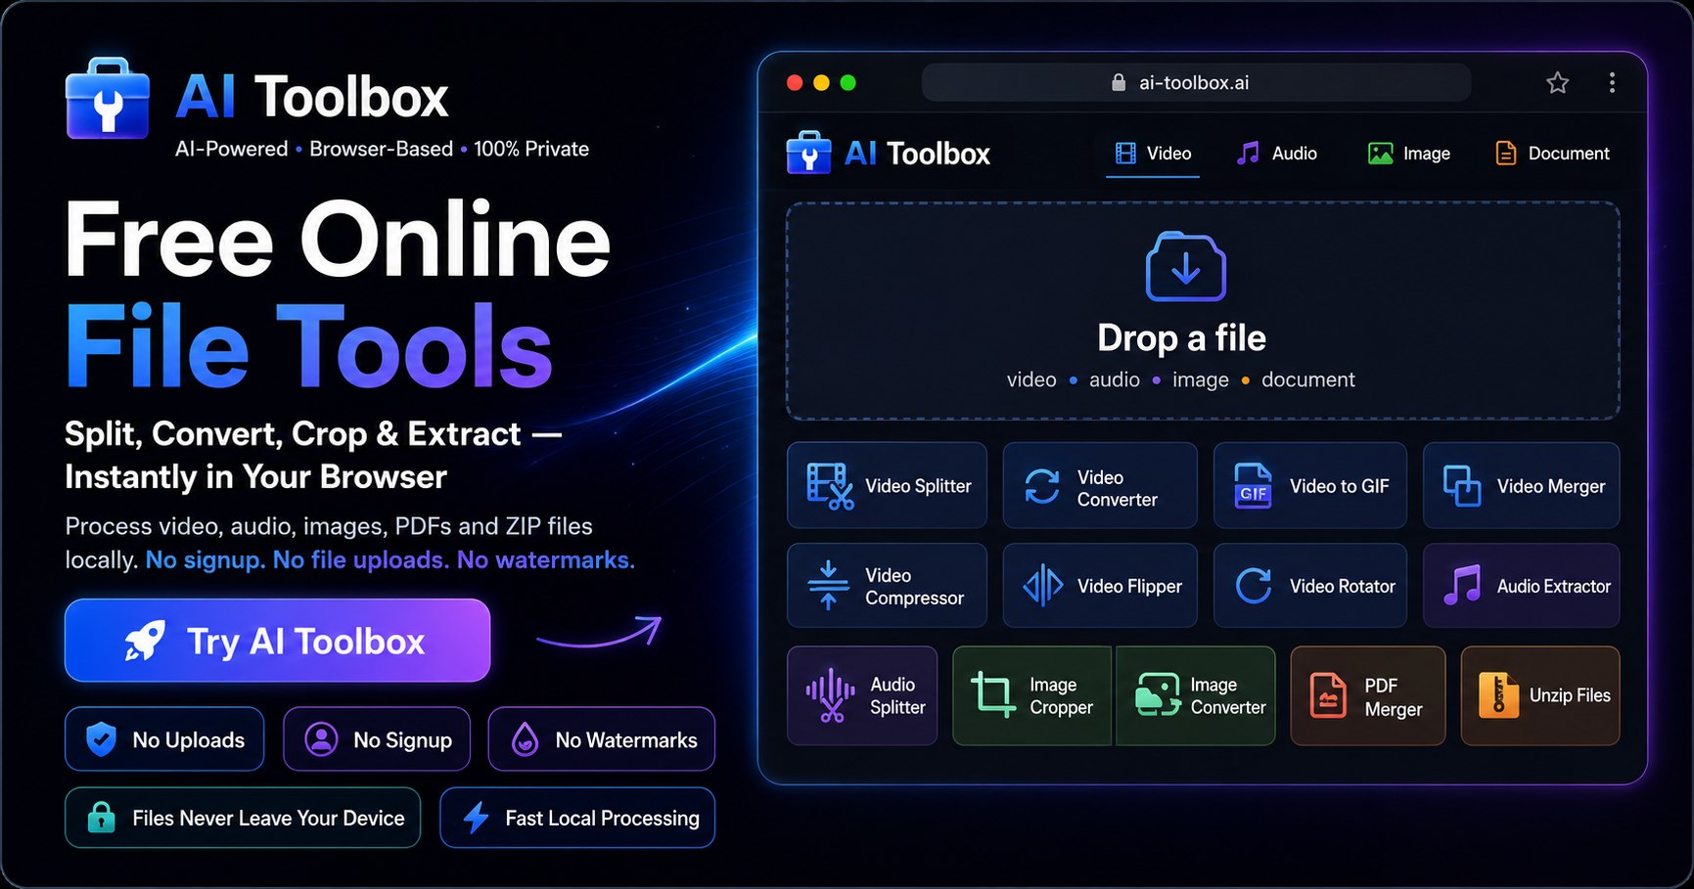Click the No Uploads badge

coord(164,739)
